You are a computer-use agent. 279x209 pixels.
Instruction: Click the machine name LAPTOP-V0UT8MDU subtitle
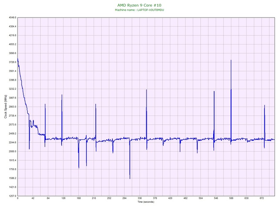(x=139, y=10)
